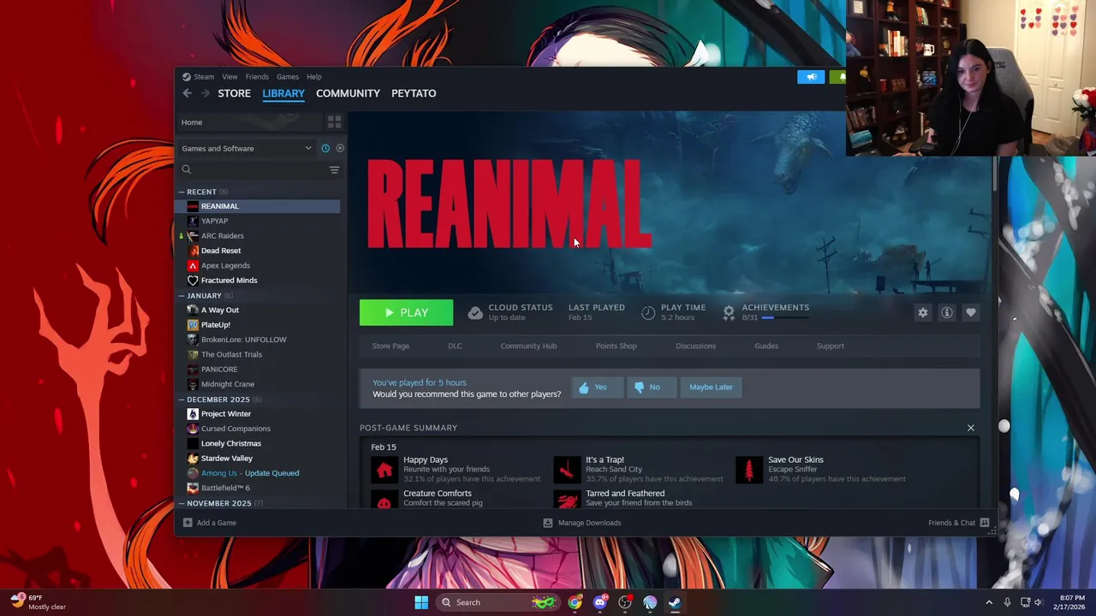
Task: Open the Games menu
Action: pos(287,77)
